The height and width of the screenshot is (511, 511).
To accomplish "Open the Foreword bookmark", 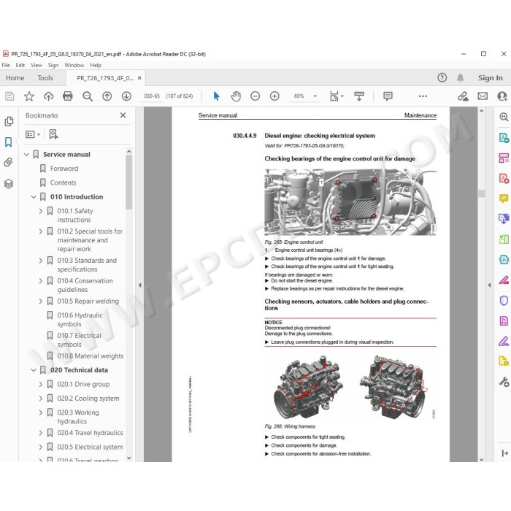I will (x=64, y=169).
